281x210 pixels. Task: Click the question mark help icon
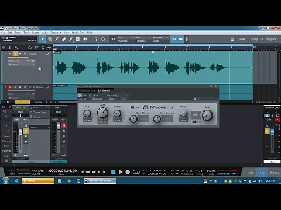coord(96,39)
